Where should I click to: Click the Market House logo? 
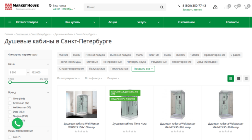click(22, 7)
